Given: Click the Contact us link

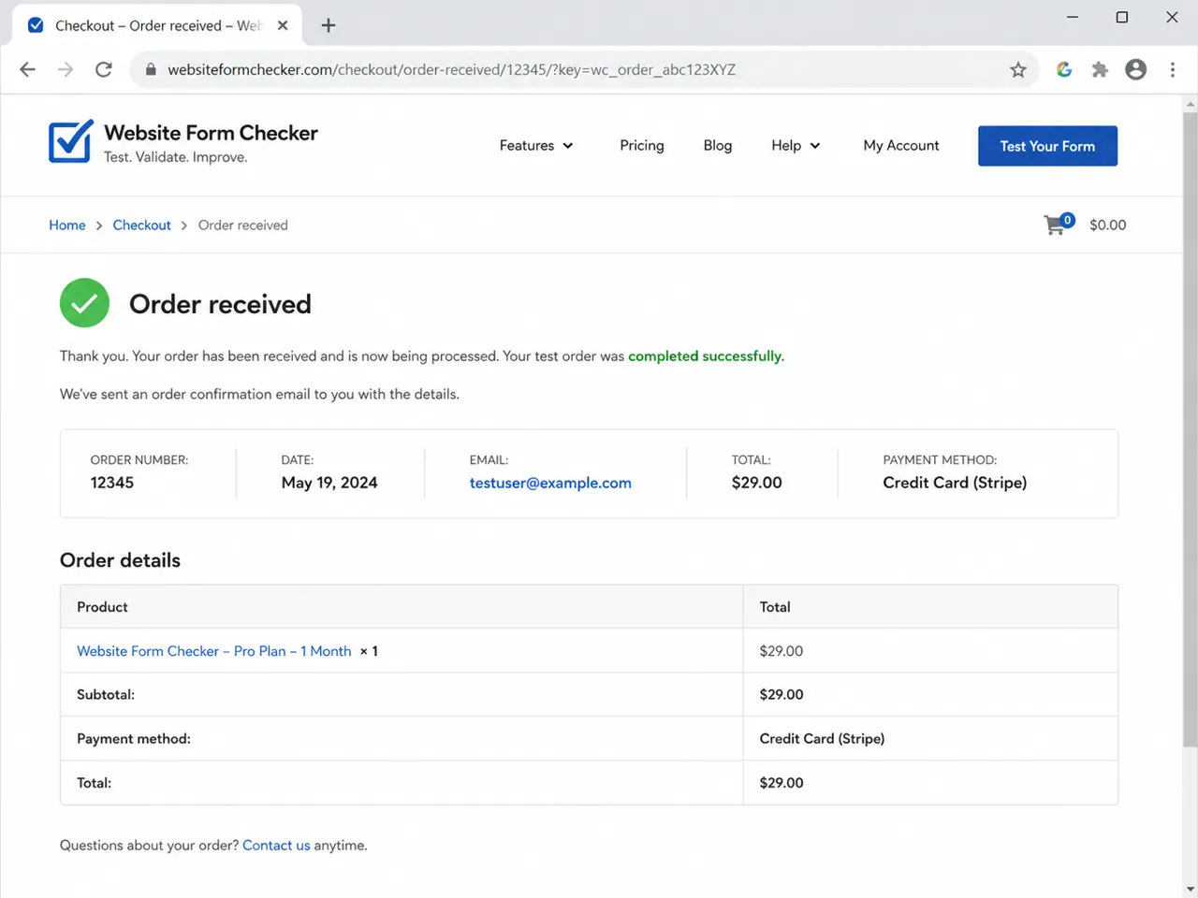Looking at the screenshot, I should [x=276, y=845].
